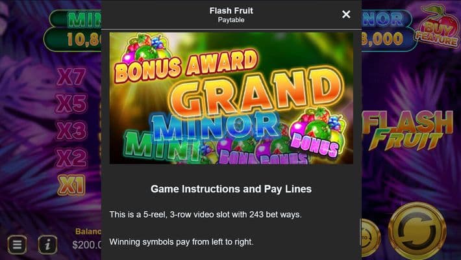
Task: Click the Balance amount display
Action: (84, 244)
